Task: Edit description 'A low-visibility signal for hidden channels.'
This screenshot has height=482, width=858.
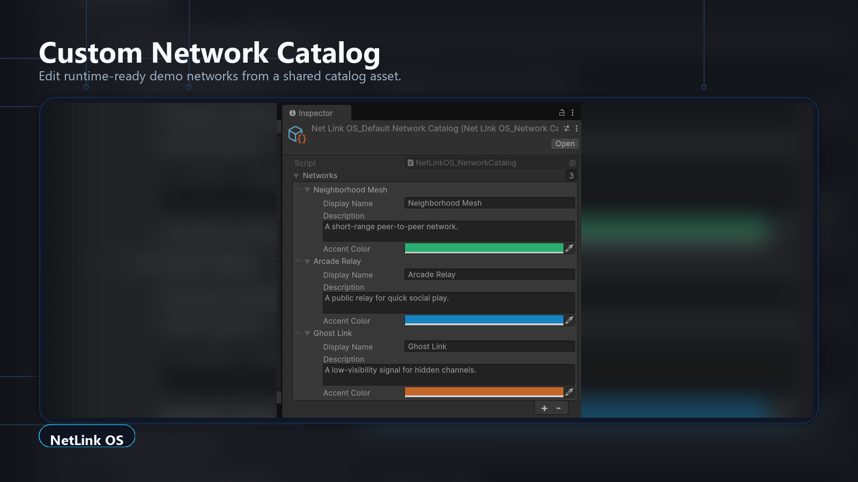Action: pos(449,375)
